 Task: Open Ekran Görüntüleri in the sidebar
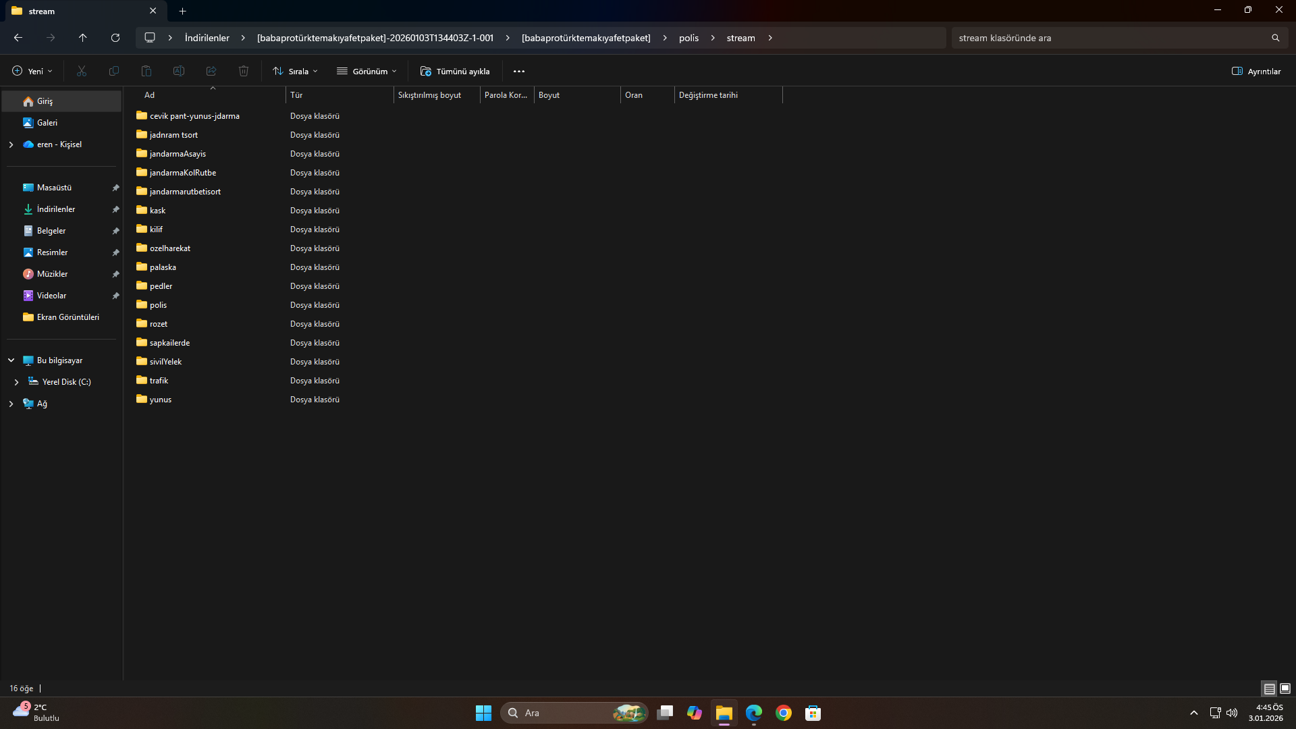61,317
